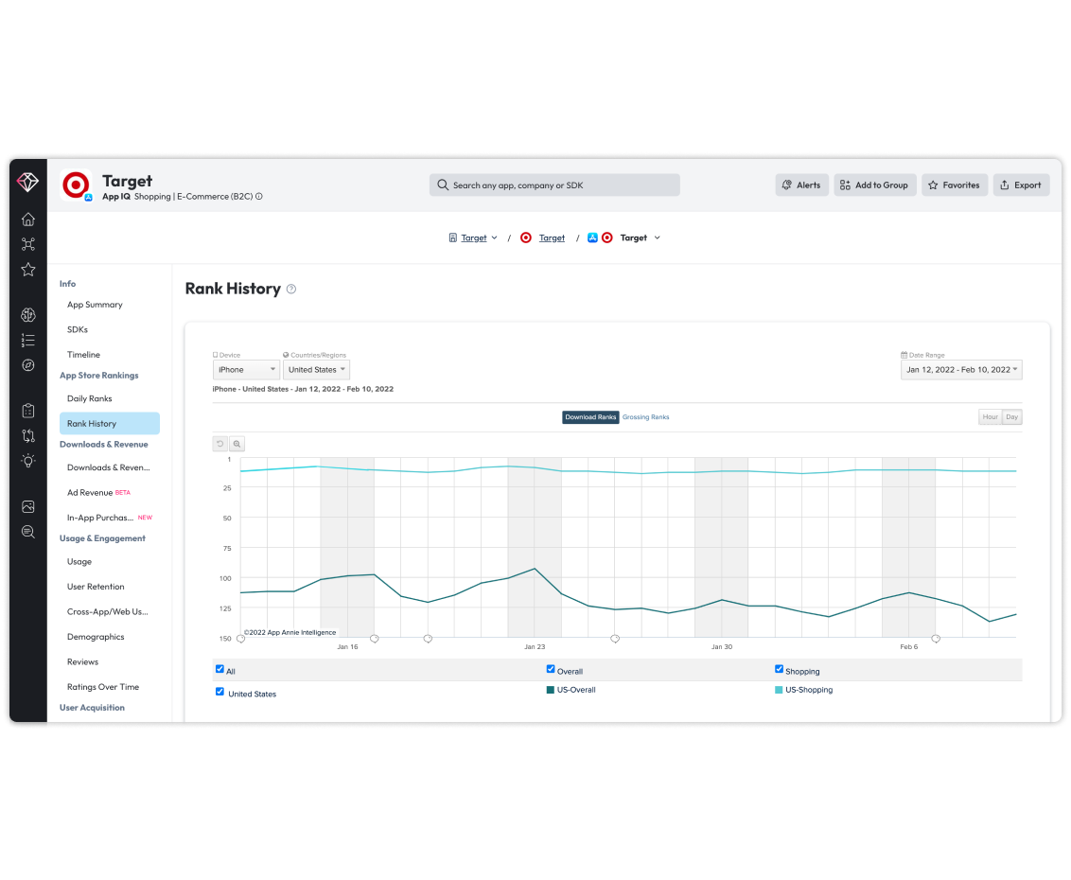Image resolution: width=1071 pixels, height=880 pixels.
Task: Open the lightbulb insights icon
Action: [x=28, y=461]
